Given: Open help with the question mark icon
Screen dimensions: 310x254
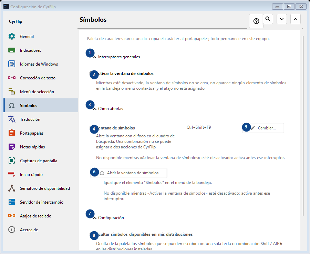Looking at the screenshot, I should click(x=256, y=21).
